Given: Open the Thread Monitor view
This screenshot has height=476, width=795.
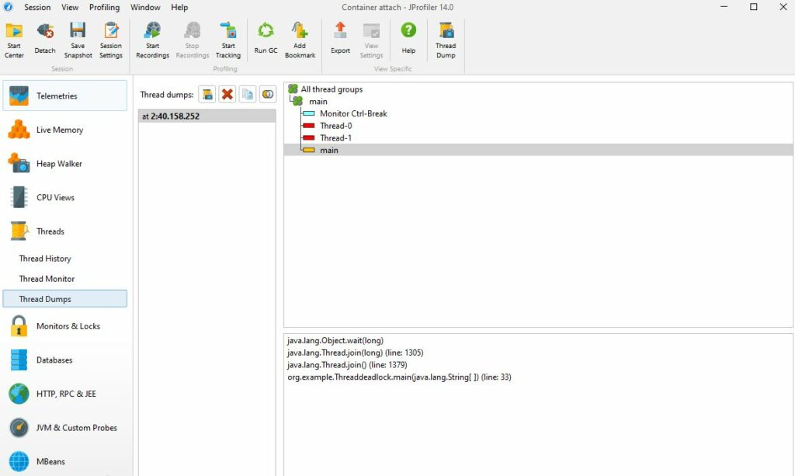Looking at the screenshot, I should (47, 279).
